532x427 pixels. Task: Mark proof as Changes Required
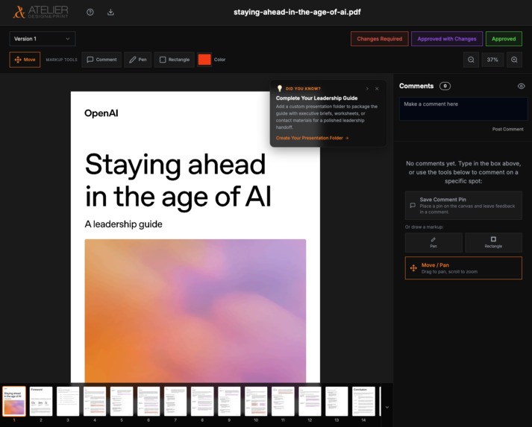(x=379, y=39)
